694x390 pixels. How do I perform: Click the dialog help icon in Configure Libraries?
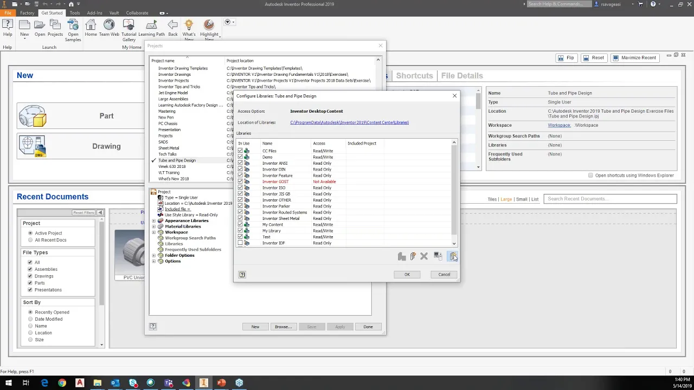click(x=242, y=275)
